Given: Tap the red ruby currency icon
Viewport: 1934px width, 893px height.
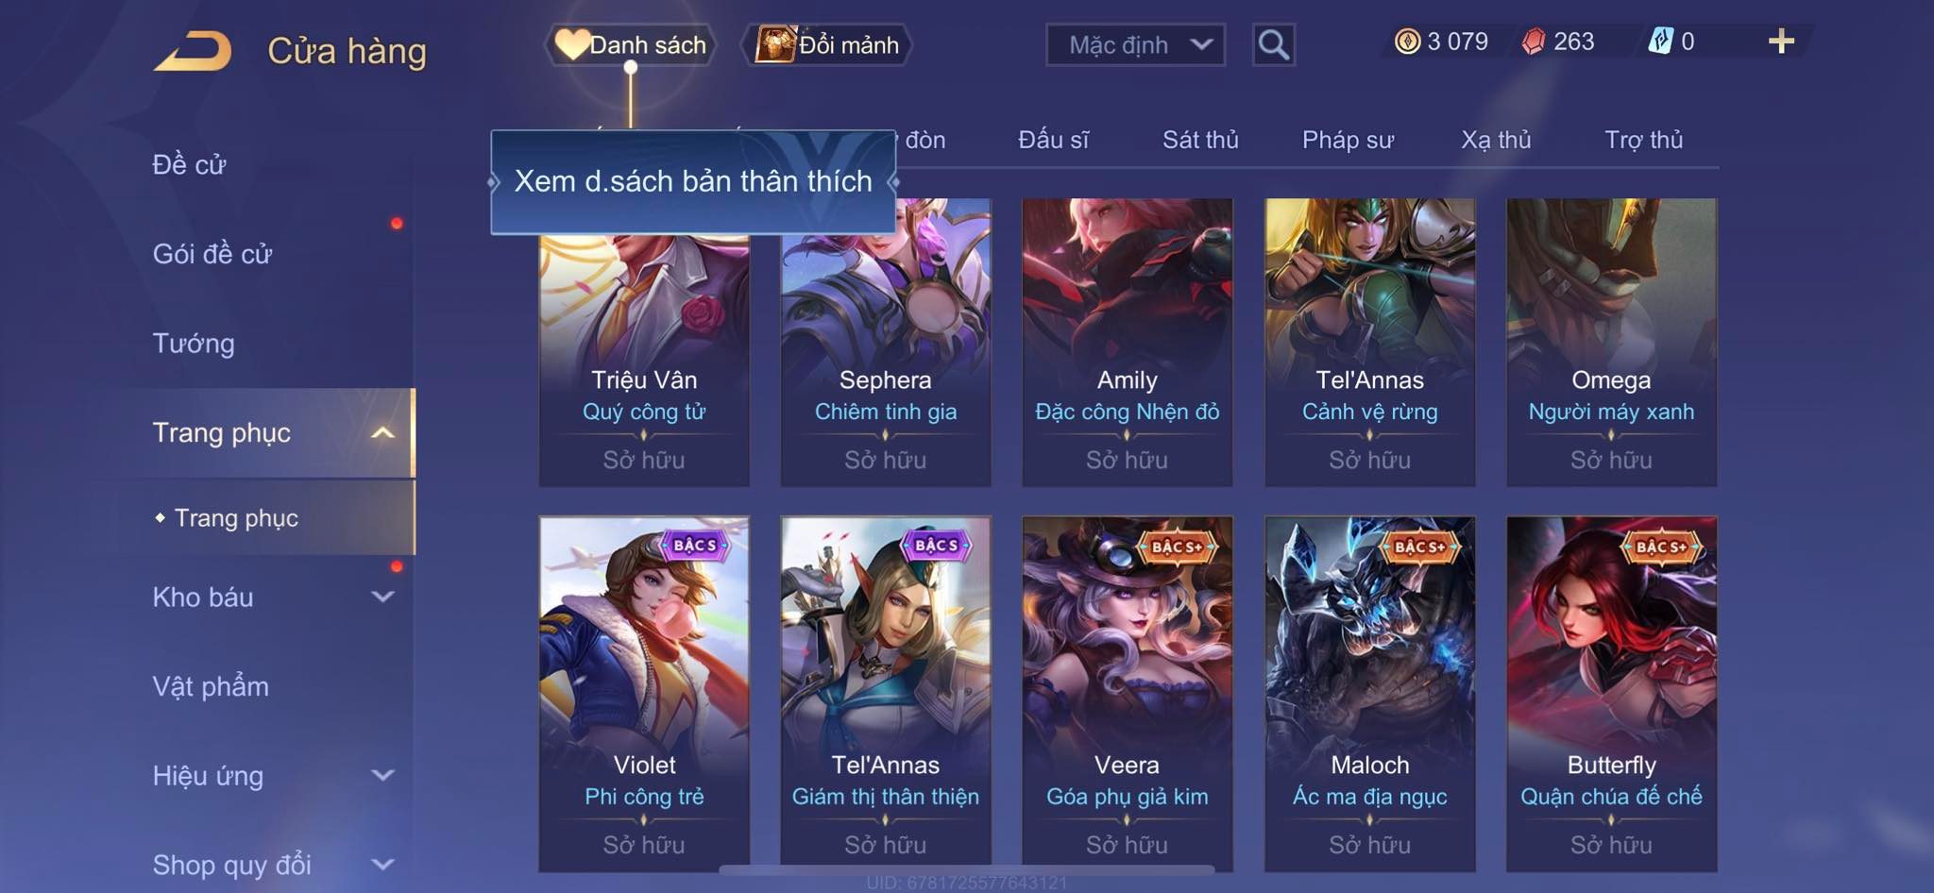Looking at the screenshot, I should tap(1534, 42).
